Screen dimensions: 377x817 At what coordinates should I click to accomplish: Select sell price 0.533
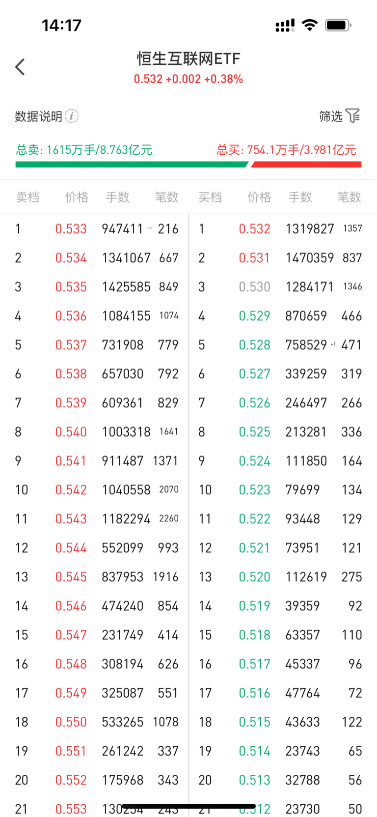click(x=71, y=229)
